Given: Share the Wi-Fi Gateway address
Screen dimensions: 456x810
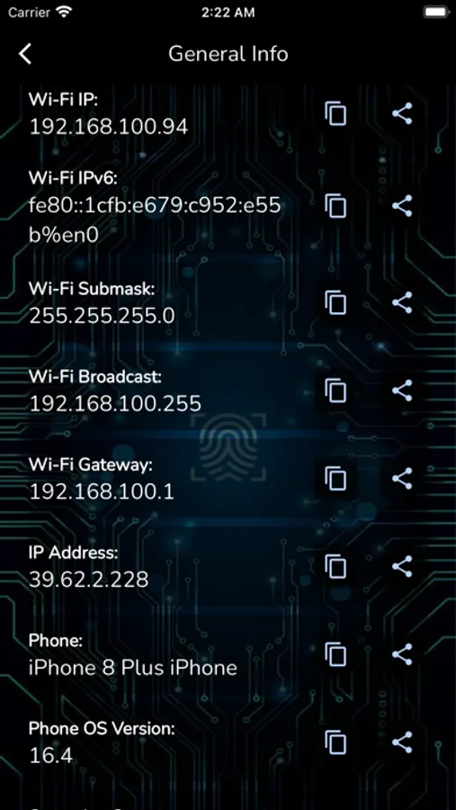Looking at the screenshot, I should (x=402, y=479).
